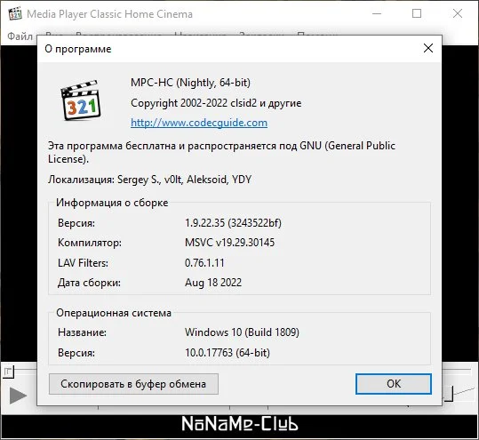Click the 321 clapperboard logo in the dialog
Screen dimensions: 479x440
(x=80, y=100)
